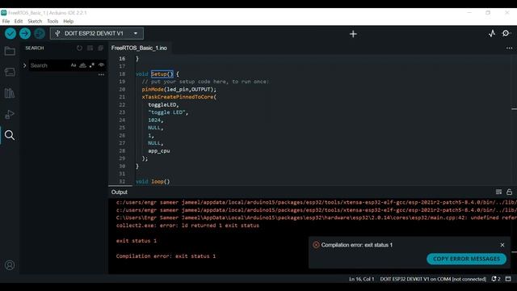Toggle Include Ignored Files eye icon
The width and height of the screenshot is (517, 291).
(x=101, y=65)
